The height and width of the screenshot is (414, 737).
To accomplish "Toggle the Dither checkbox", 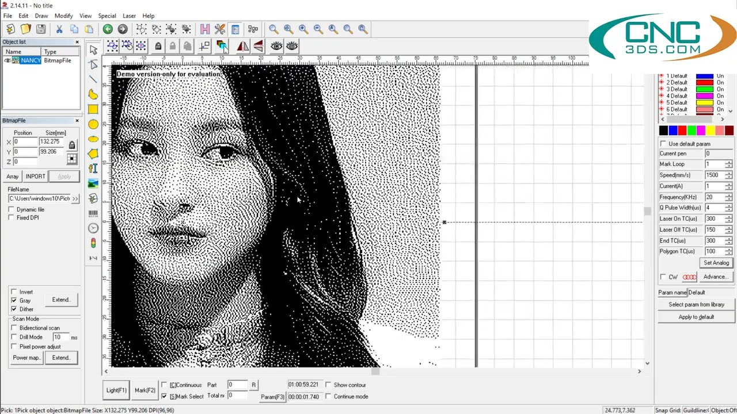I will pos(14,309).
